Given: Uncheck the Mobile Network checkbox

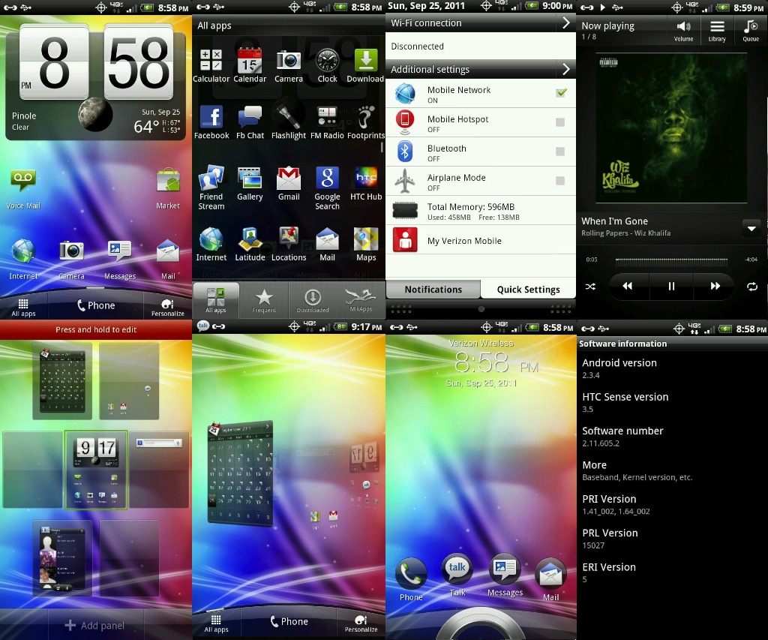Looking at the screenshot, I should coord(561,92).
